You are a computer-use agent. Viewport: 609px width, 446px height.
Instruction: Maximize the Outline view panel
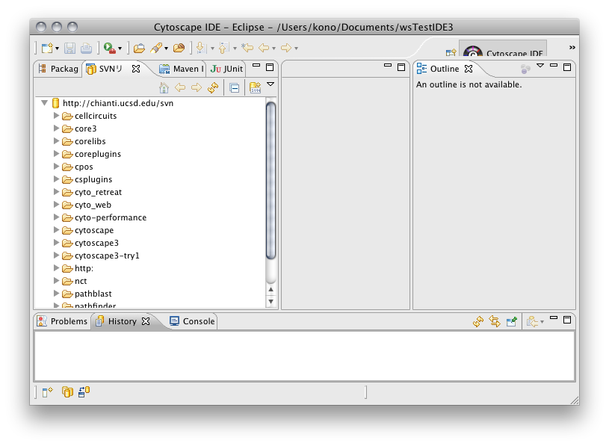coord(567,67)
